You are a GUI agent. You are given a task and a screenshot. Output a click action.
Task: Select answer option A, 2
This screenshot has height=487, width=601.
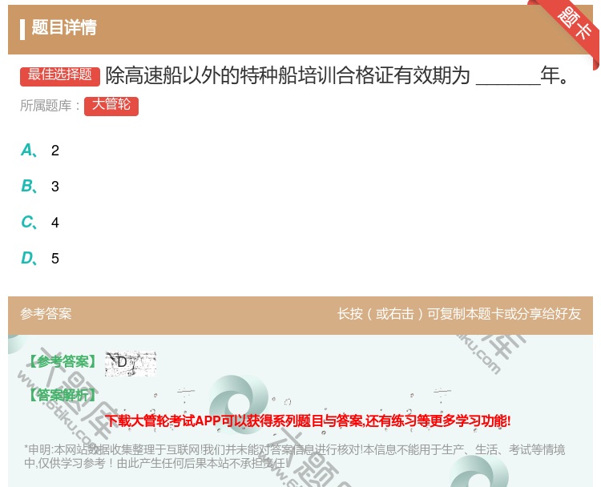(x=40, y=151)
